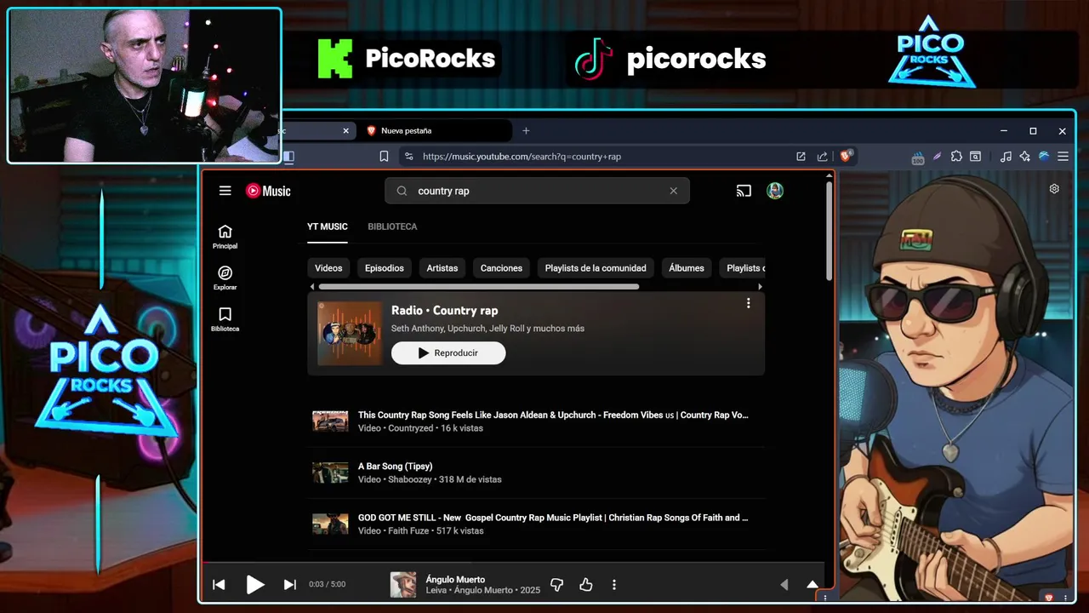Click the left-pointing arrow in player bar
The width and height of the screenshot is (1089, 613).
click(x=784, y=584)
